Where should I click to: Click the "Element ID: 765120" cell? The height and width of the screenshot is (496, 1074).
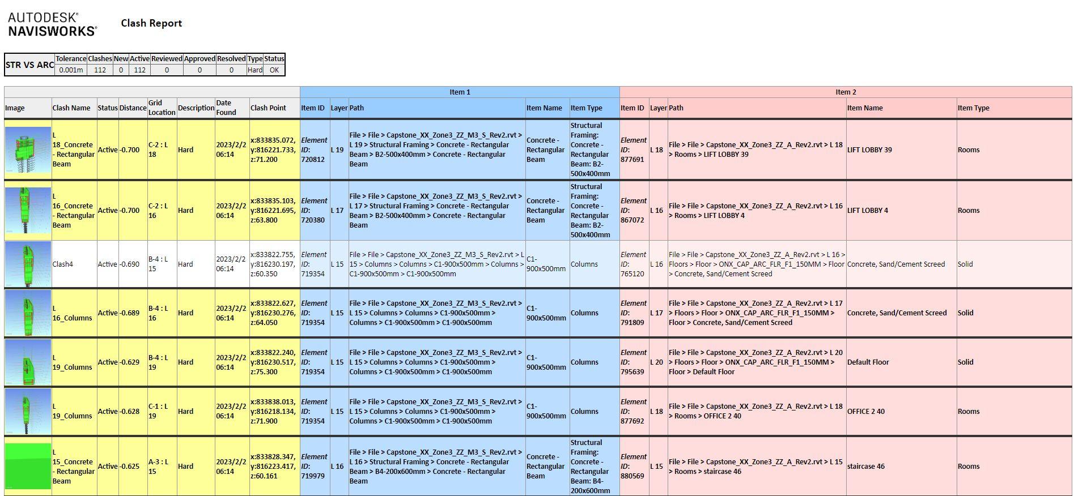click(634, 264)
